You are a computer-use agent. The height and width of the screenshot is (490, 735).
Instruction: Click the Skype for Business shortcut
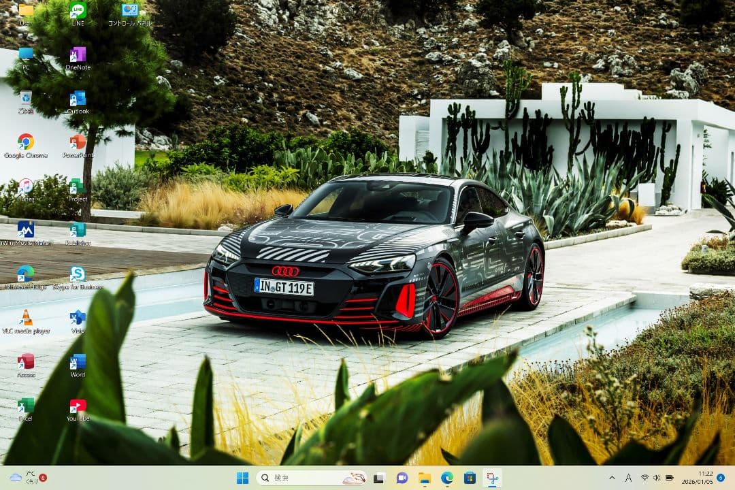pyautogui.click(x=78, y=274)
